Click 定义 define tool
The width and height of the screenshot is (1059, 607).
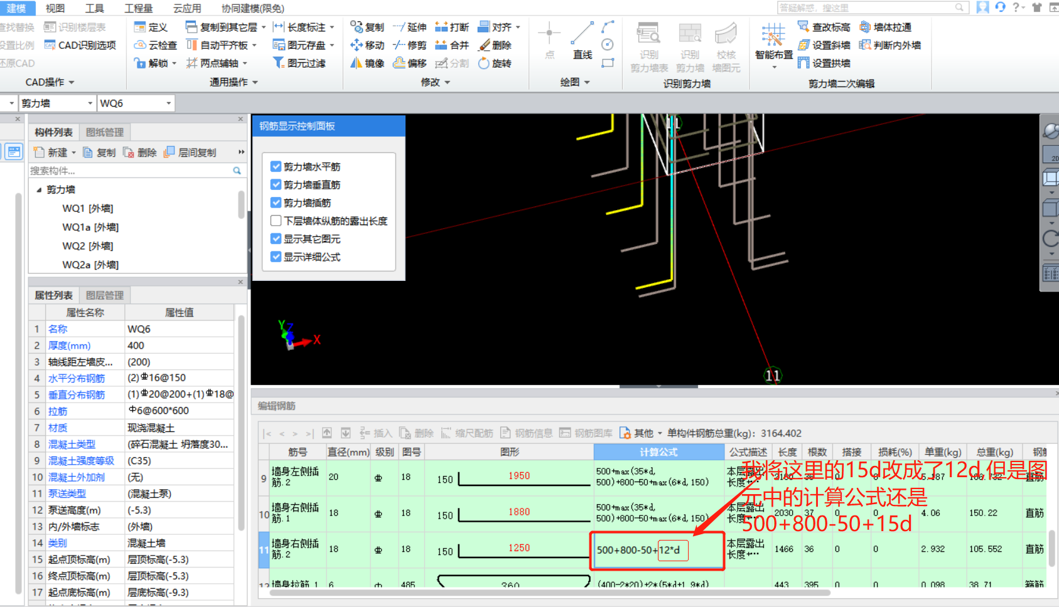pyautogui.click(x=151, y=27)
